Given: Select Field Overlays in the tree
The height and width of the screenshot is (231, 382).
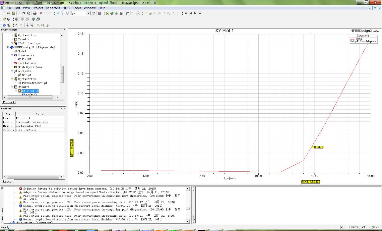Looking at the screenshot, I should 29,43.
